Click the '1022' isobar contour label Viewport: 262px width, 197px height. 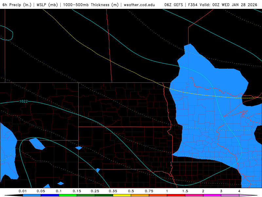point(23,101)
